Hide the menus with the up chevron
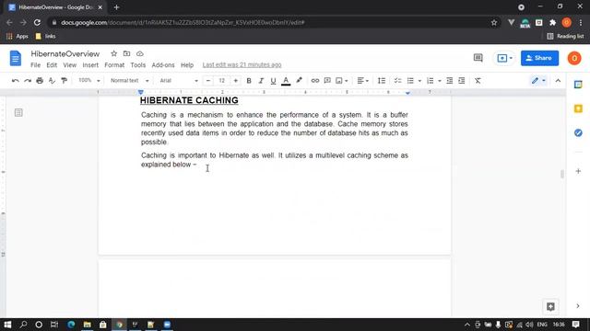 [558, 81]
